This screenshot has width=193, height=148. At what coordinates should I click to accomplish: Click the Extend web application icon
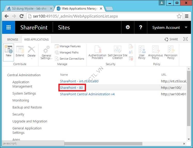click(x=20, y=51)
